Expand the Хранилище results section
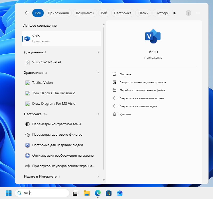The image size is (213, 199). [62, 73]
